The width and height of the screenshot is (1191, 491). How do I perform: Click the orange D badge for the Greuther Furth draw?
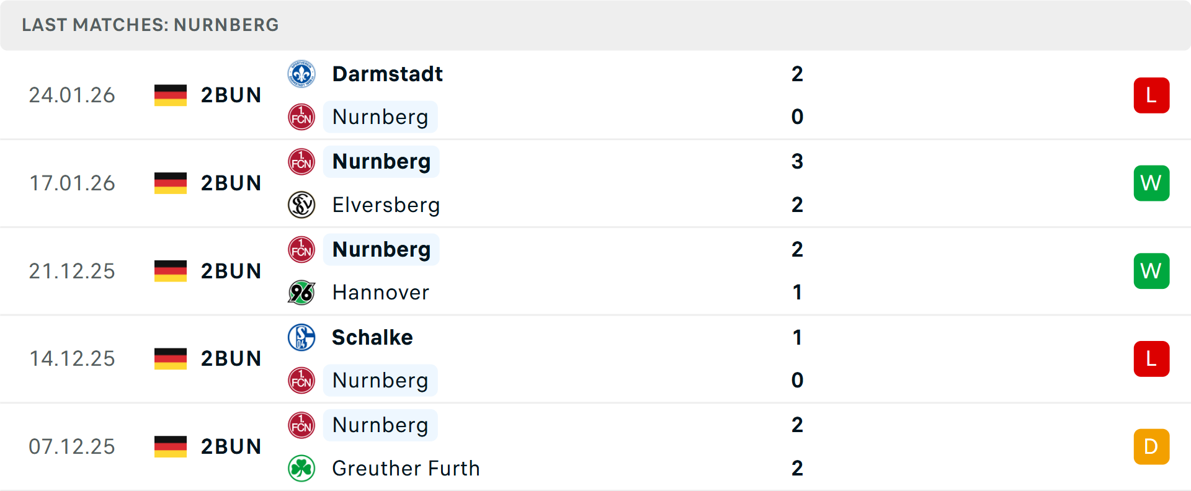tap(1151, 446)
